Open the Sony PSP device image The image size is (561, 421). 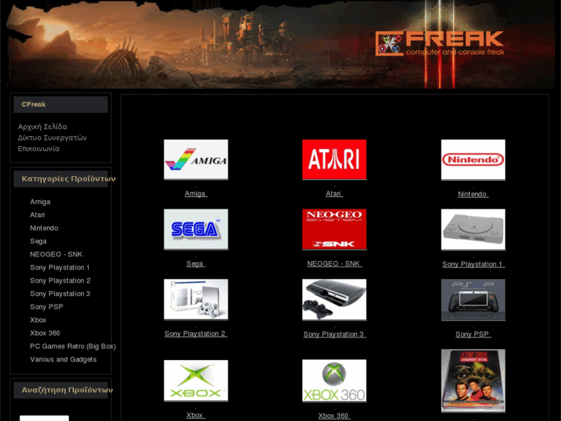pyautogui.click(x=473, y=300)
